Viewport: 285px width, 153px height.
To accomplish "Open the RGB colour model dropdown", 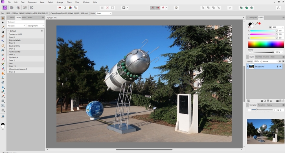I will [x=278, y=27].
